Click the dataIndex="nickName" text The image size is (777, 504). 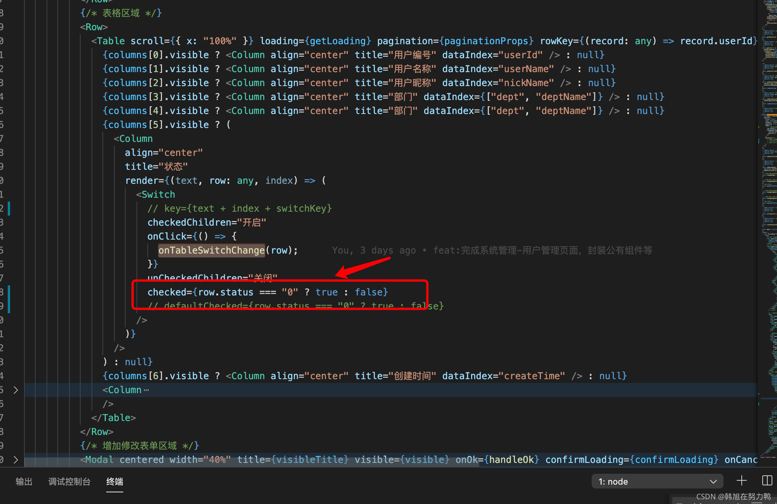coord(498,83)
